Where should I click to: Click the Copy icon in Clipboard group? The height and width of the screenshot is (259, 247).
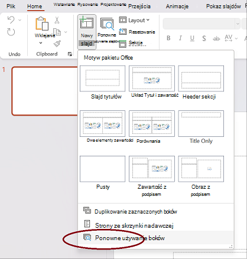click(57, 32)
